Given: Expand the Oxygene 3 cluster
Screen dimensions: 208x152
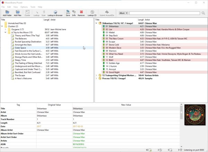Looking at the screenshot, I should pyautogui.click(x=6, y=29).
